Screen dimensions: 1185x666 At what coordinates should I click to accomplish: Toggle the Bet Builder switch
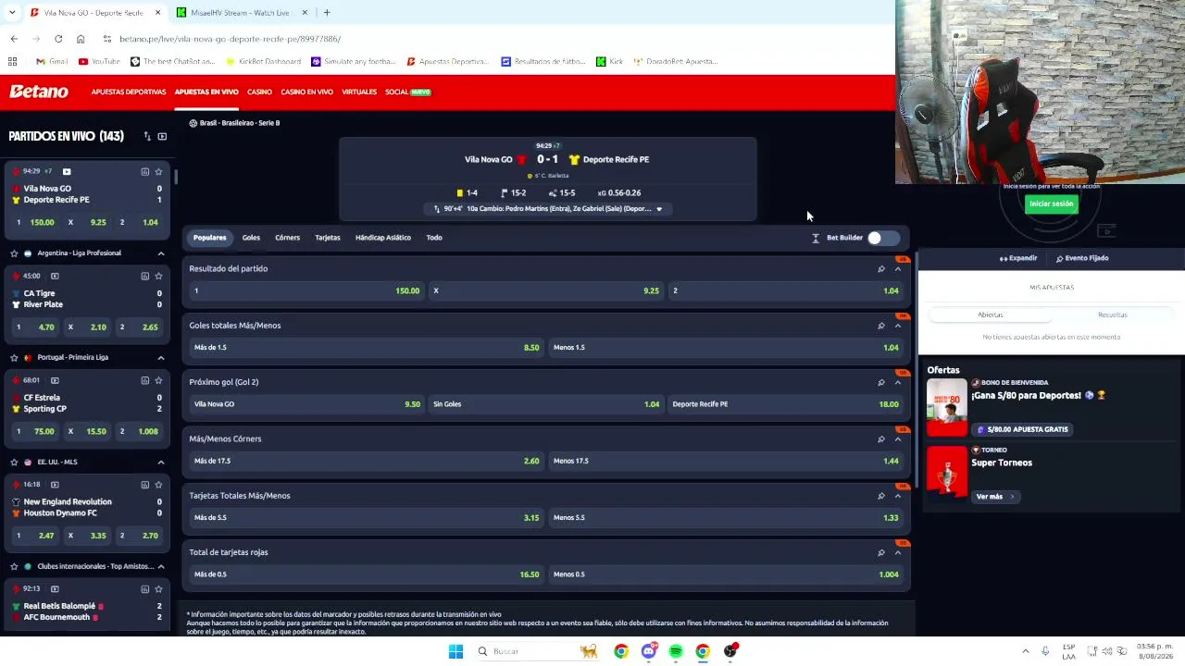point(881,238)
